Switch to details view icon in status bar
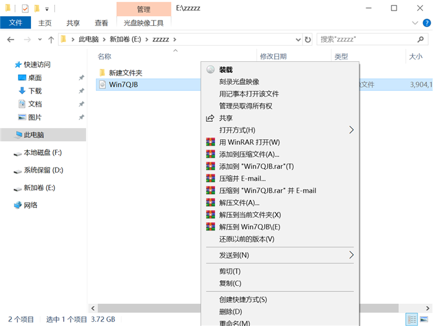 (x=412, y=319)
